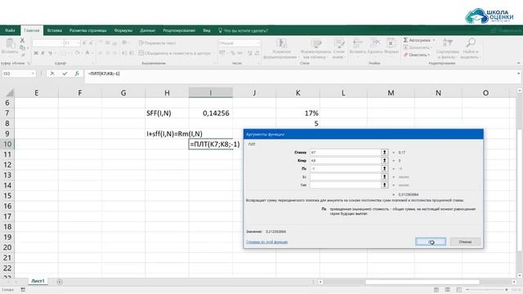Click the Кпер input field containing K8

(x=345, y=160)
